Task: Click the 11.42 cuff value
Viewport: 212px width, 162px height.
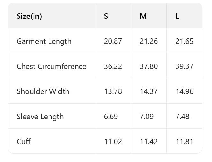Action: 148,142
